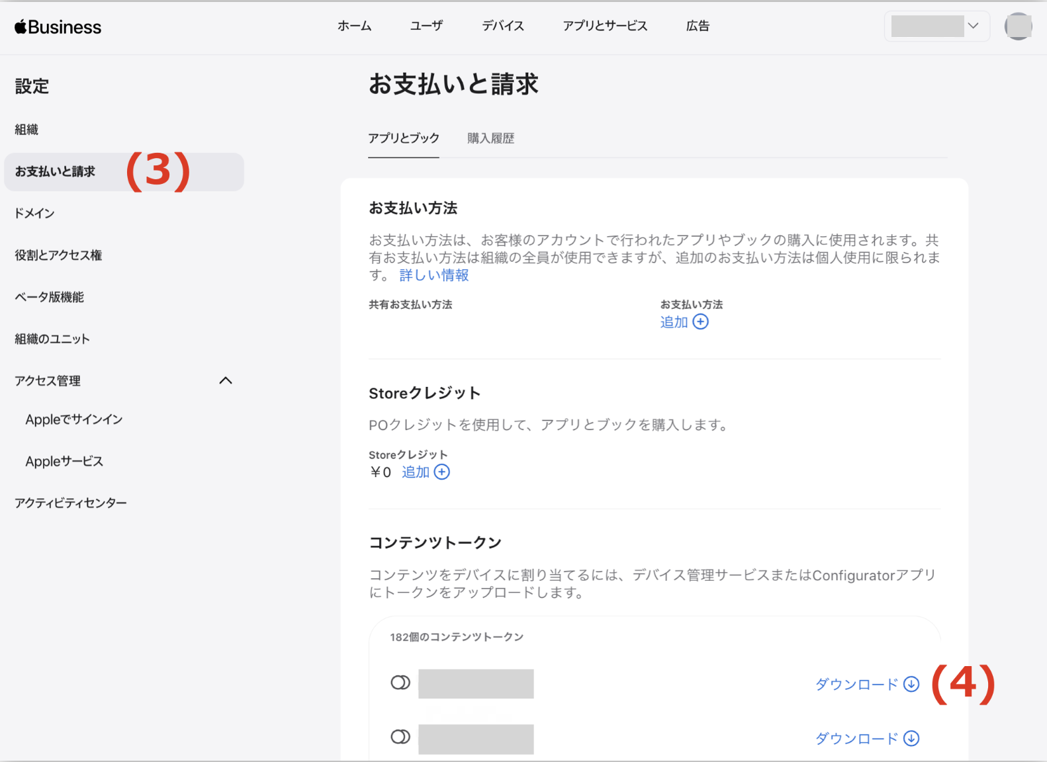Click plus icon beside Storeクレジット 追加
Image resolution: width=1047 pixels, height=762 pixels.
point(441,472)
